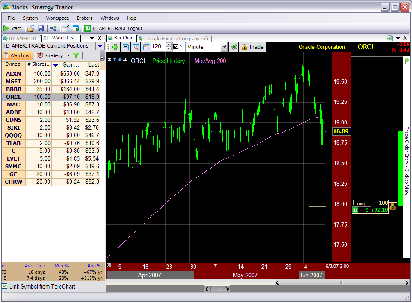Switch to the Watch List tab

[61, 38]
